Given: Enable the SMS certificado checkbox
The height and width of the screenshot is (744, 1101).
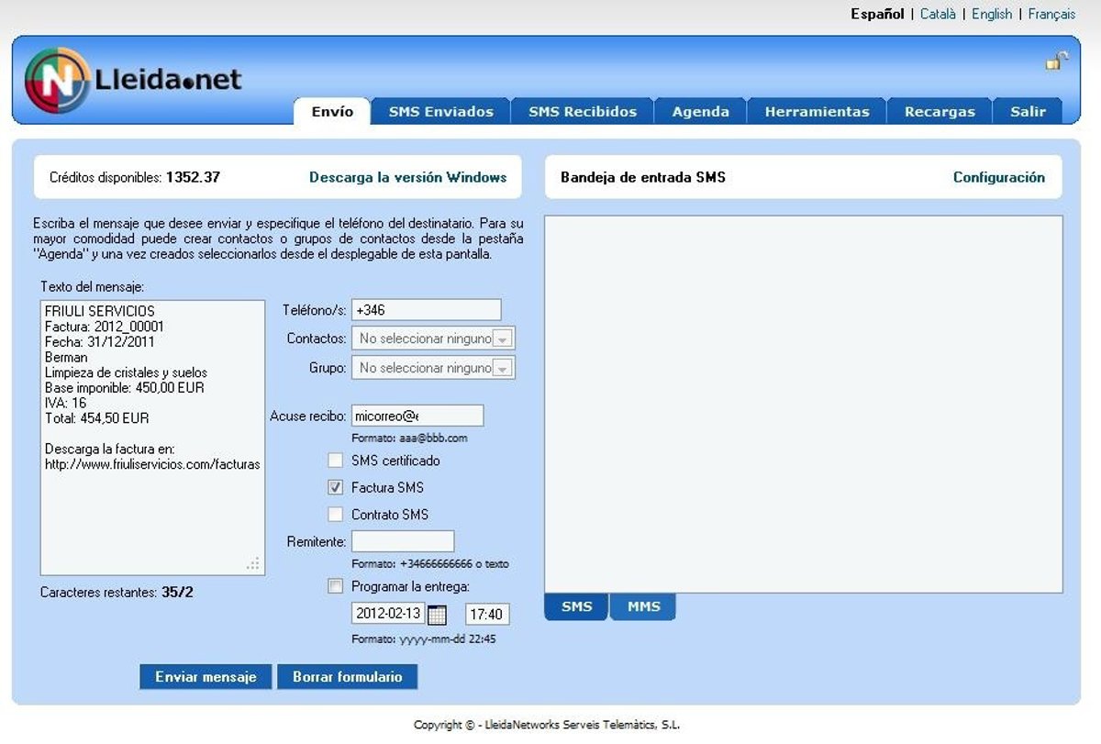Looking at the screenshot, I should (x=336, y=461).
